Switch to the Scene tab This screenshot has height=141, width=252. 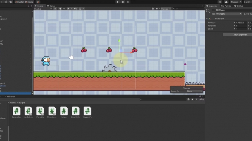pyautogui.click(x=39, y=6)
